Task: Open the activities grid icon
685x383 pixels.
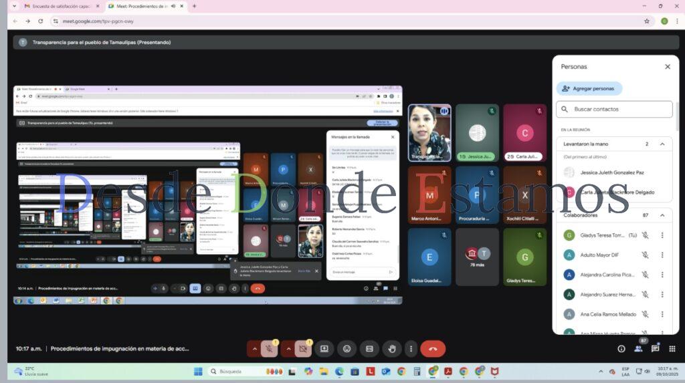Action: [x=672, y=348]
